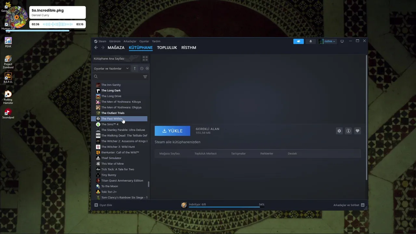Select To the Moon in game list
The height and width of the screenshot is (234, 416).
119,186
